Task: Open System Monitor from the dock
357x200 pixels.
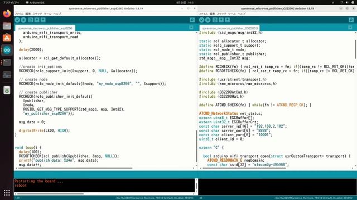Action: (x=7, y=74)
